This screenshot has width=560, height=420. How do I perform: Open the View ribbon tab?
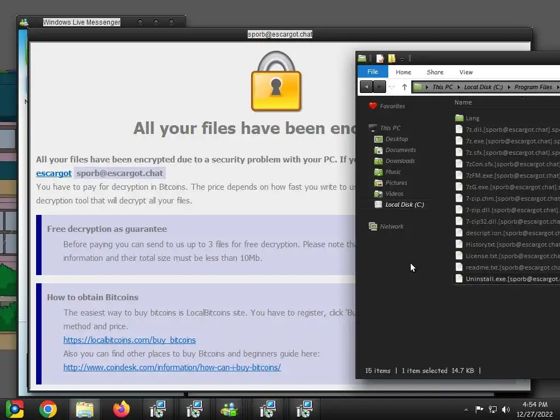[x=466, y=72]
